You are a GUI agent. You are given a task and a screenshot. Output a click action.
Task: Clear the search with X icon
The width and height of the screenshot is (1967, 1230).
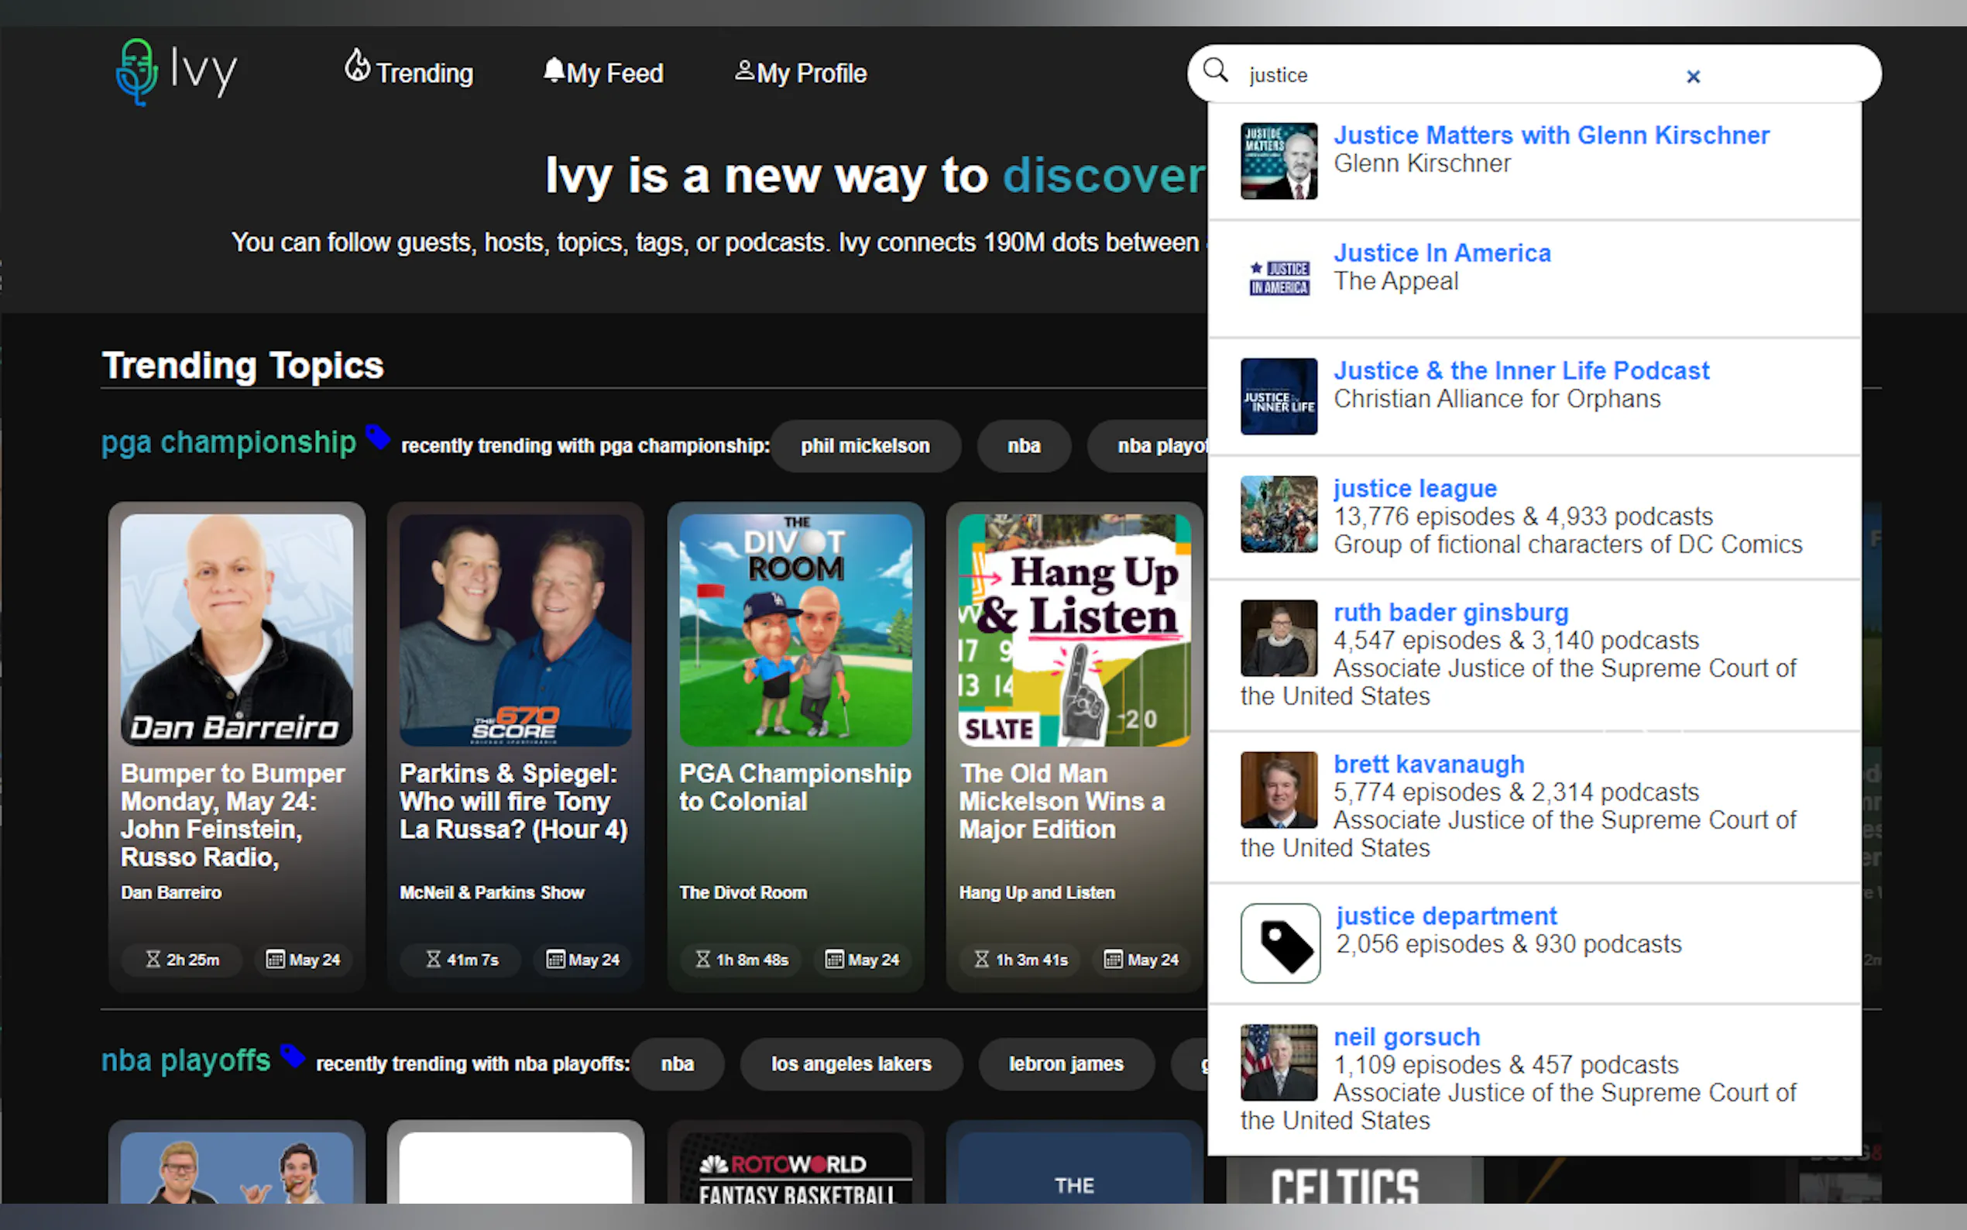click(x=1693, y=77)
